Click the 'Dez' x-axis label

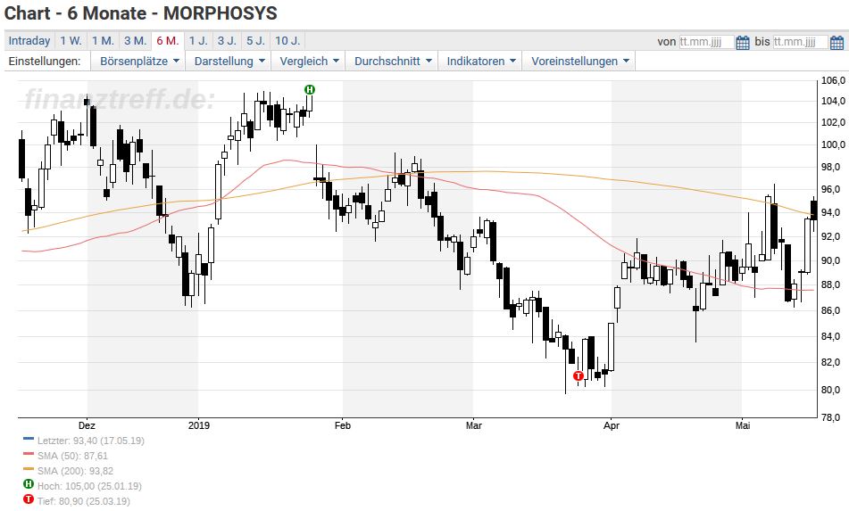(87, 425)
